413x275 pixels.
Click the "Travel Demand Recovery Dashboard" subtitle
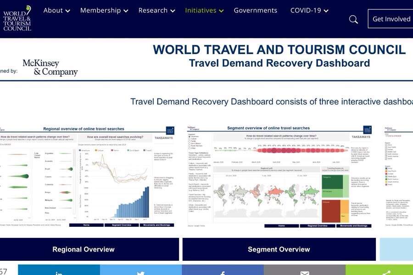point(279,63)
